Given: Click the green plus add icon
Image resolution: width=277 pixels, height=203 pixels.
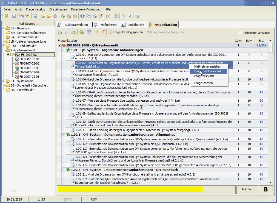Looking at the screenshot, I should (81, 32).
